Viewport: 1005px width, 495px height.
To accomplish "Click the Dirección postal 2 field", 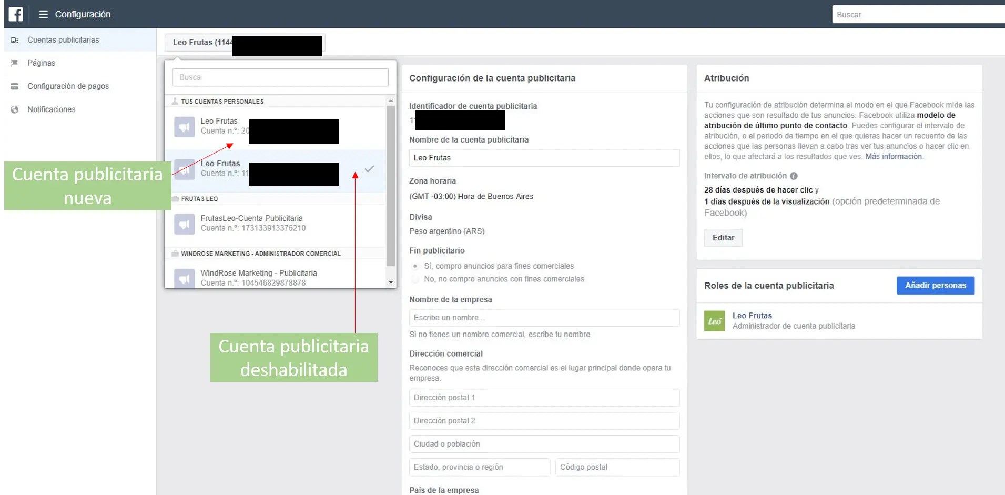I will 544,421.
